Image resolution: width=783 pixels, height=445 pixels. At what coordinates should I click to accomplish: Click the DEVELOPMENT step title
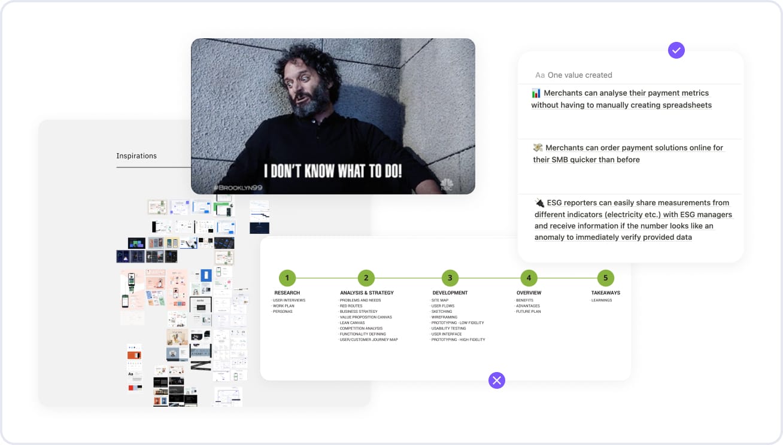coord(450,293)
